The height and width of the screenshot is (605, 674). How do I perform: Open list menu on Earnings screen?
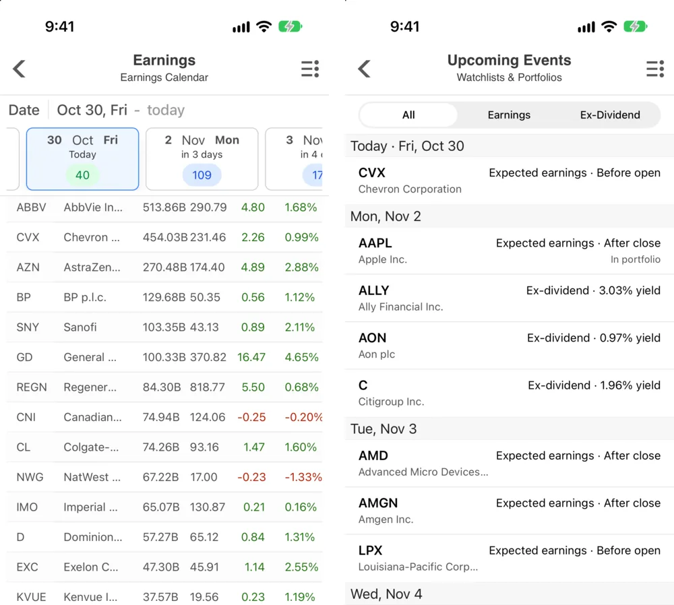[x=310, y=69]
